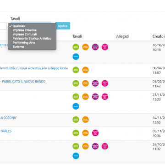
Task: Click the green circle in the NUOVO BANDO row
Action: 76,83
